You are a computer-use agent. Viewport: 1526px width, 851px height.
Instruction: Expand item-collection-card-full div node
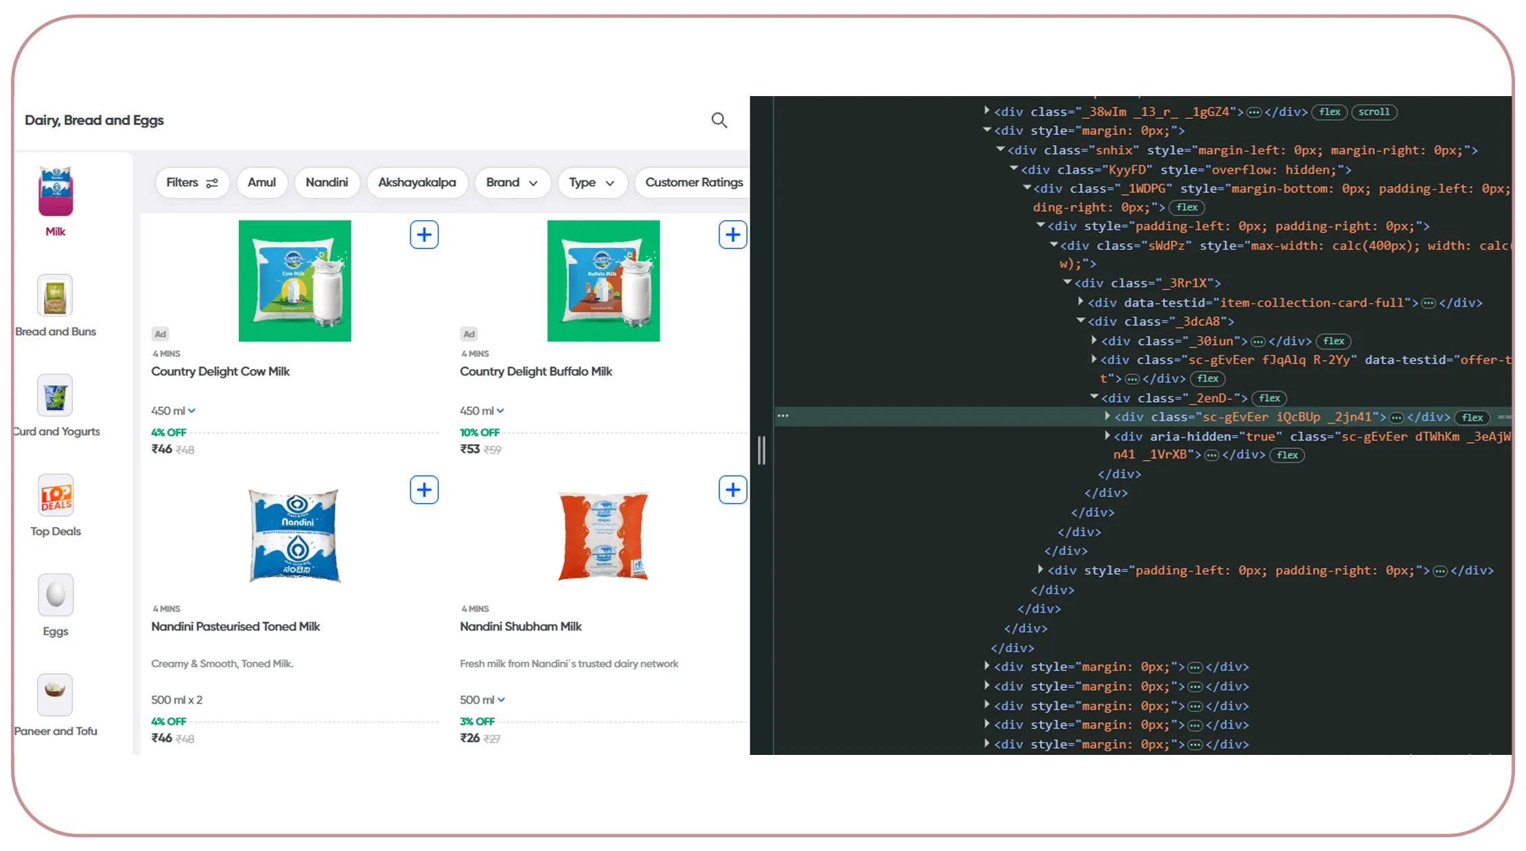[1080, 301]
